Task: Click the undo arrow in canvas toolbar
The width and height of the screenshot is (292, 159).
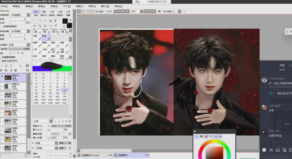Action: click(x=79, y=12)
